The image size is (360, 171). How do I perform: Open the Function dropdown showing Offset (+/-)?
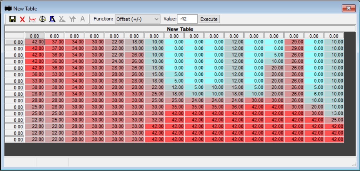[x=137, y=19]
